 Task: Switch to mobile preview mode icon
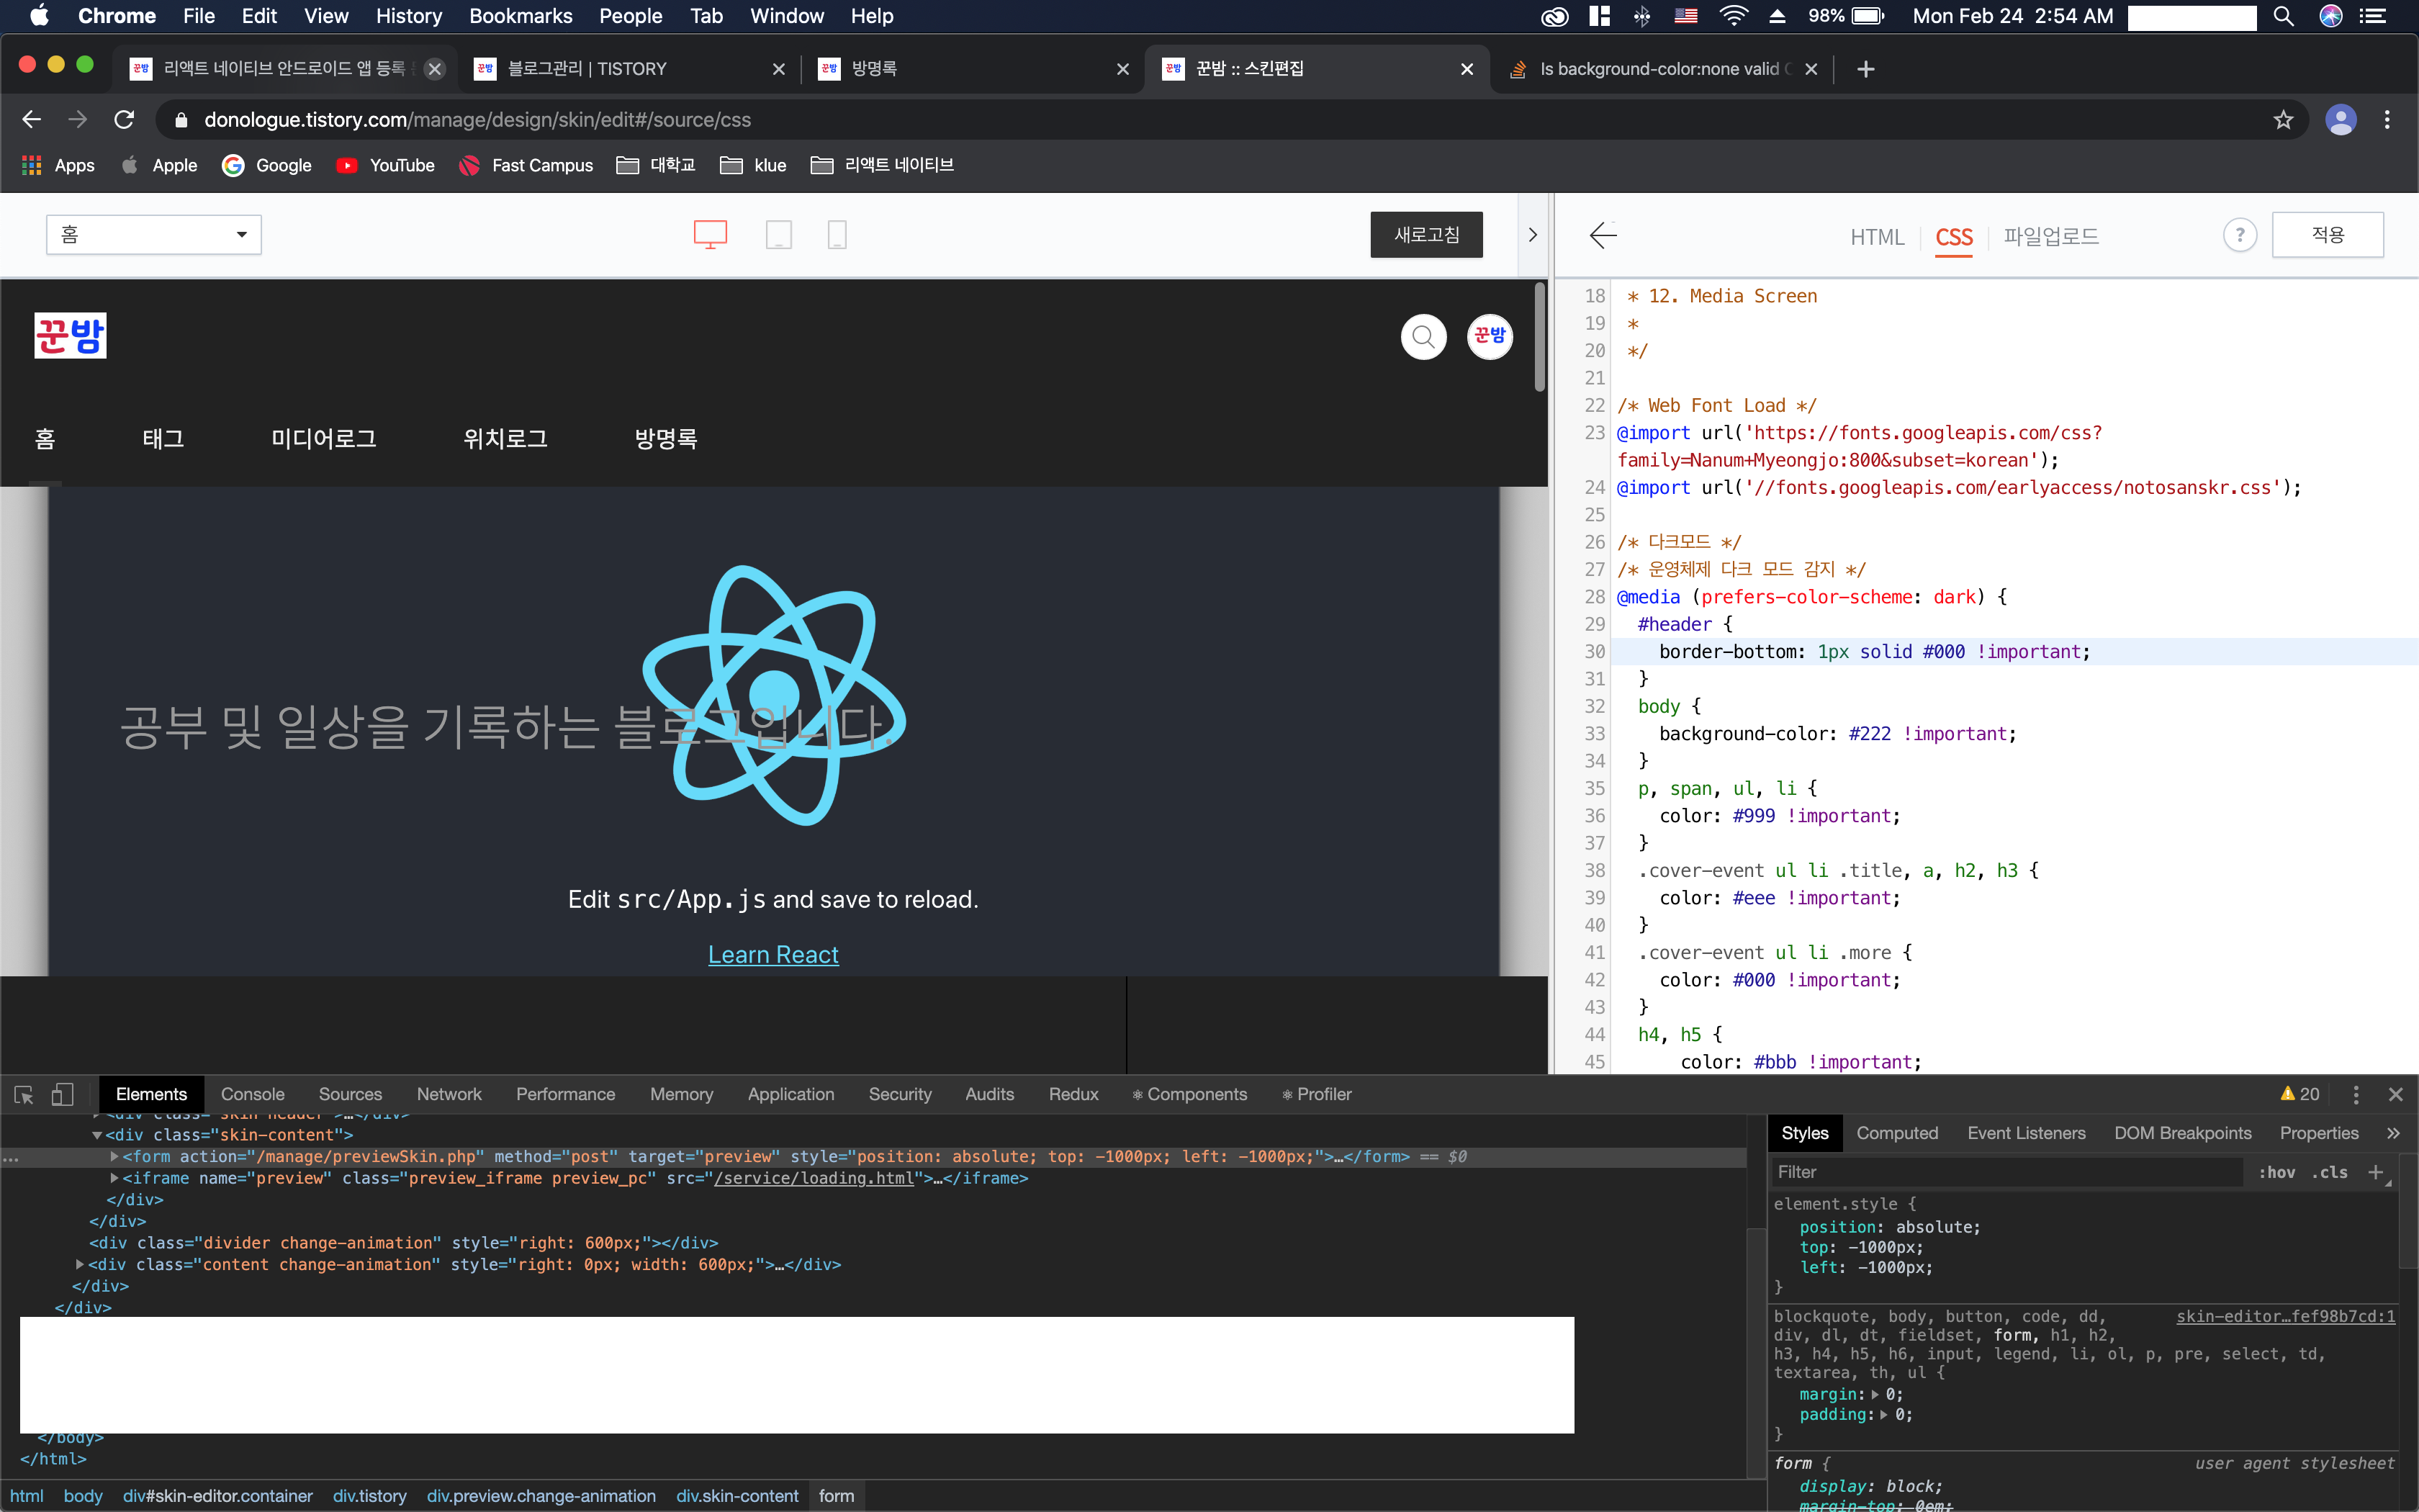837,234
